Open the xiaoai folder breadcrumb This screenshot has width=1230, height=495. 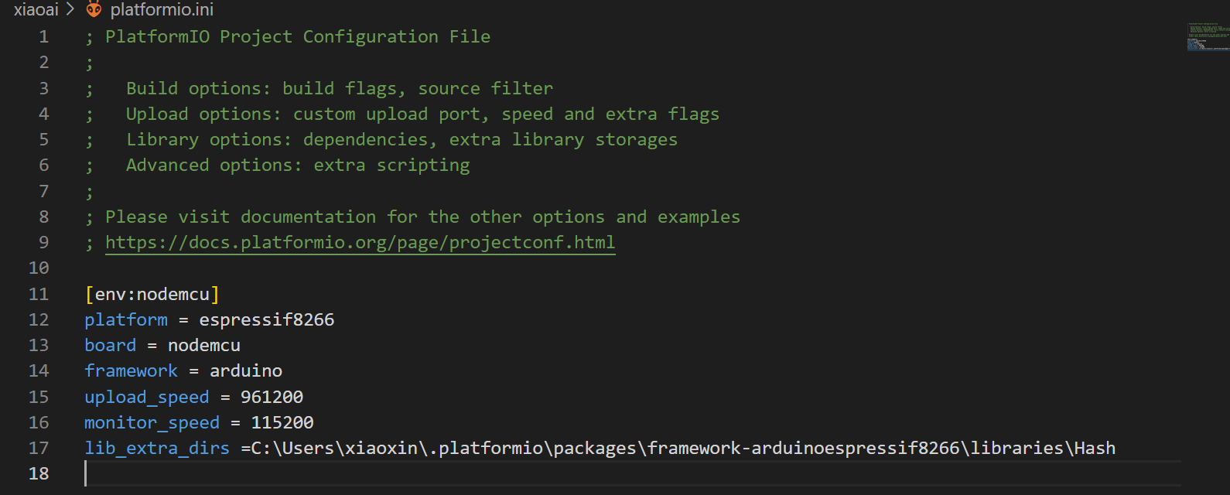point(36,9)
